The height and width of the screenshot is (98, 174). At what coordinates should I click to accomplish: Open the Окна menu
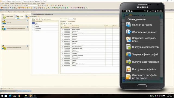[x=38, y=3]
